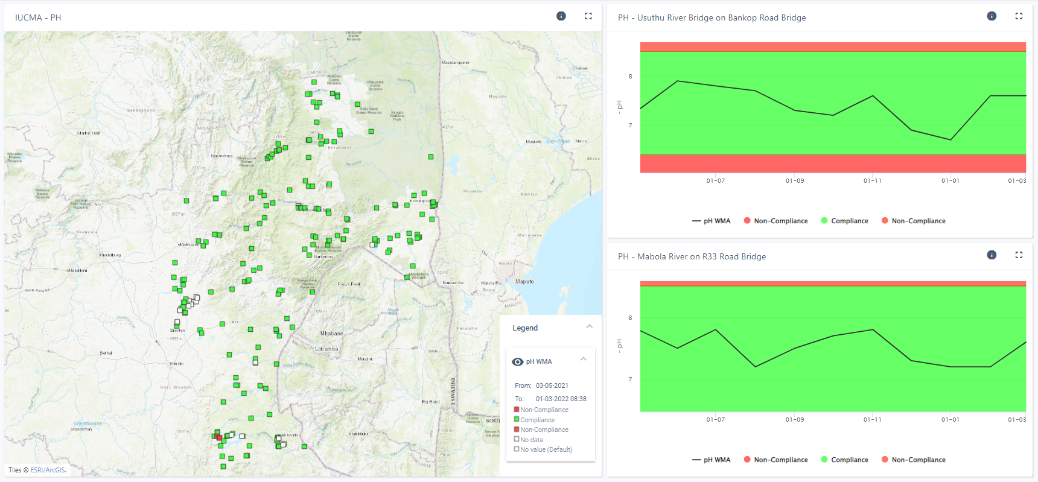Expand Mabola River chart to fullscreen
Viewport: 1038px width, 482px height.
tap(1019, 255)
